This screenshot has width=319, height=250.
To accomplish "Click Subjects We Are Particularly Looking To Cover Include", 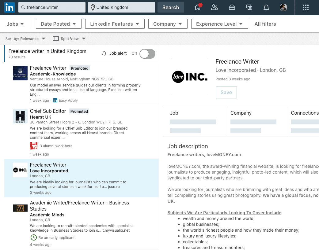I will point(224,213).
